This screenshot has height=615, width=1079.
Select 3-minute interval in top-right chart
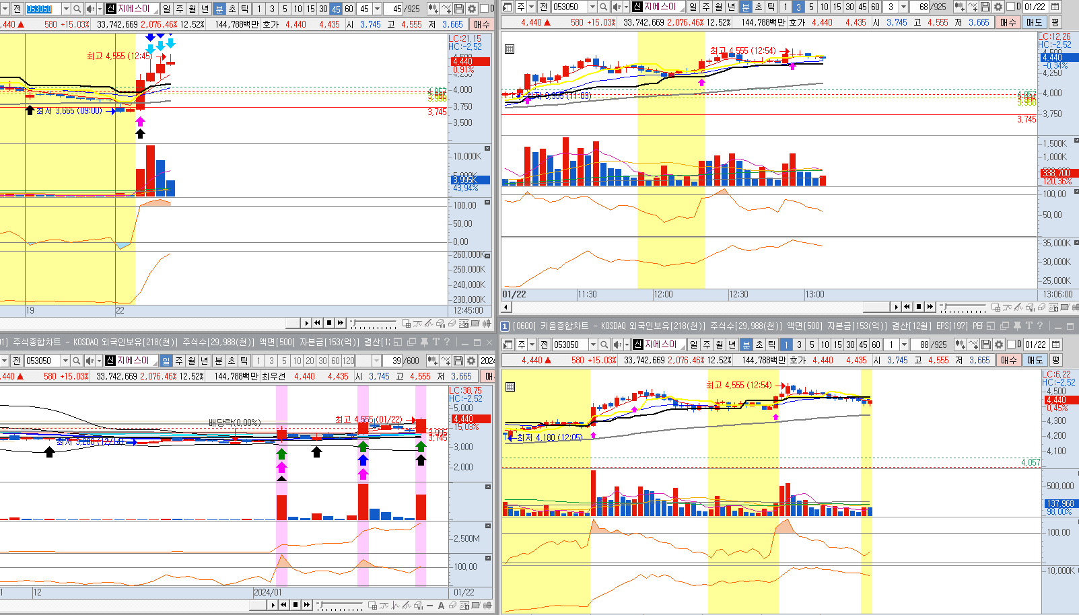tap(798, 7)
